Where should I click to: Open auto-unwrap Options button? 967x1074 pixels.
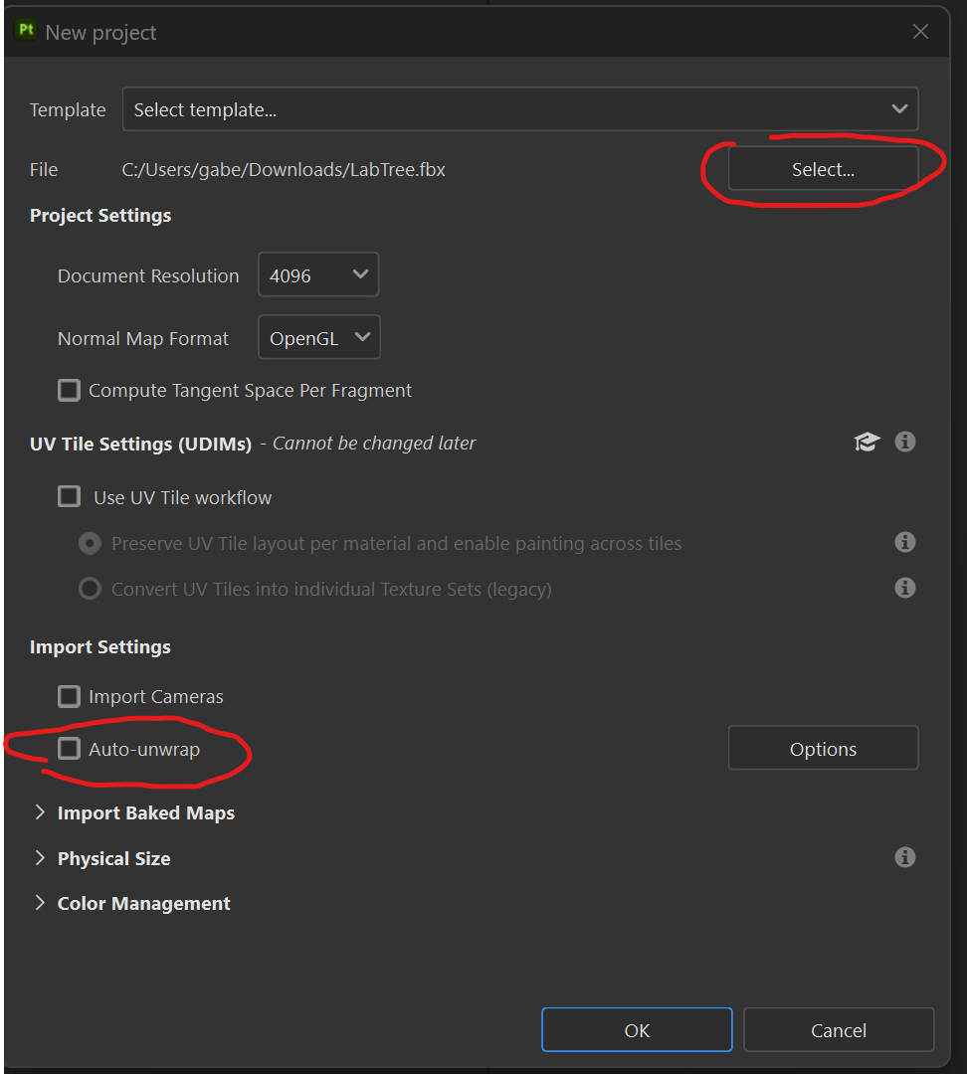pos(823,748)
